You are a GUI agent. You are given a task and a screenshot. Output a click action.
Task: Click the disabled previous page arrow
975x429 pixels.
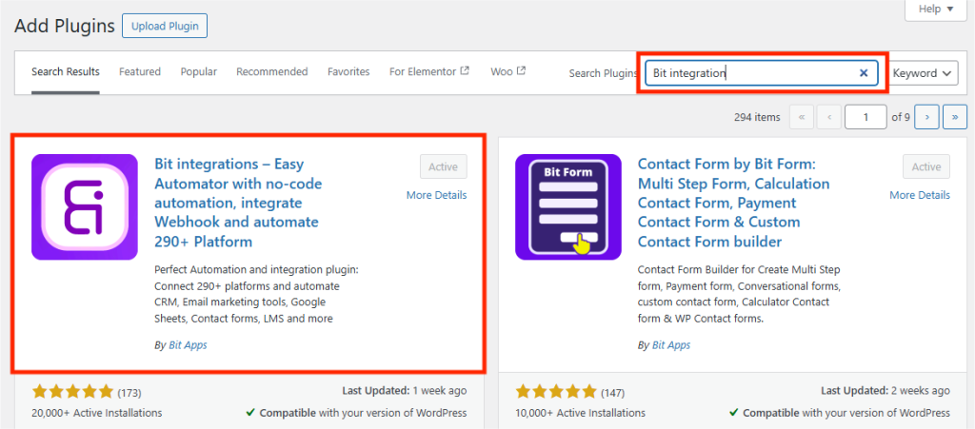[x=829, y=117]
